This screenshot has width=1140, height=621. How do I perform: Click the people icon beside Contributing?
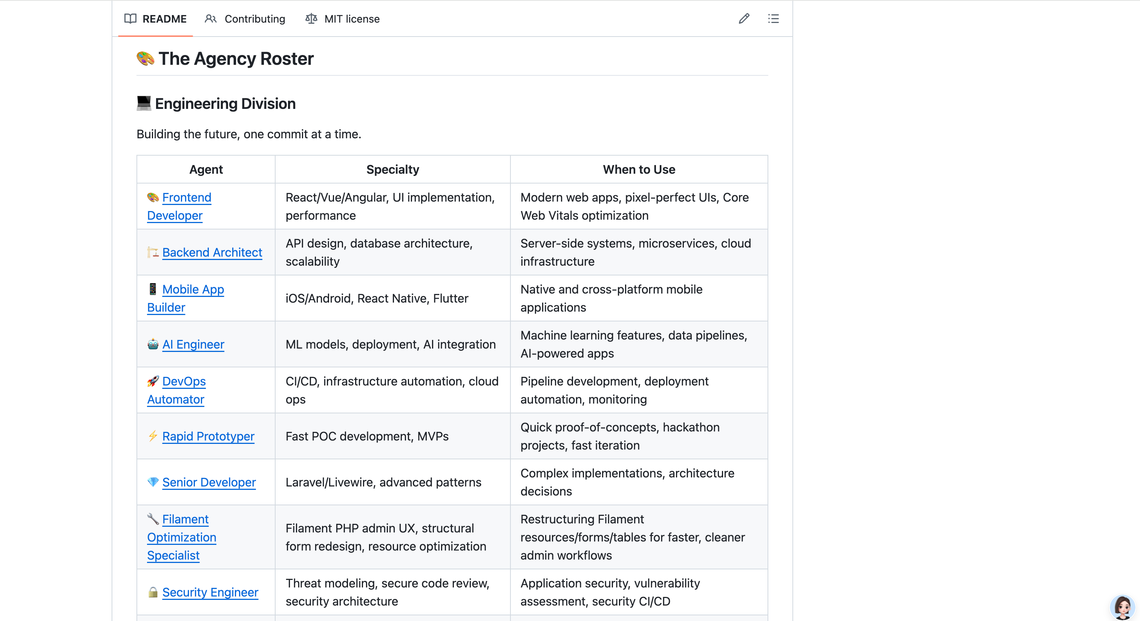point(211,18)
